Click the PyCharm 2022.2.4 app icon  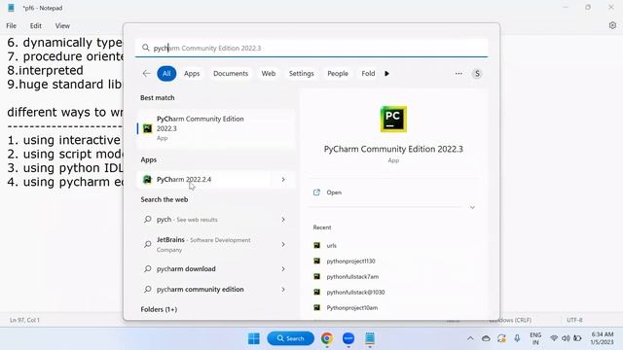(147, 179)
